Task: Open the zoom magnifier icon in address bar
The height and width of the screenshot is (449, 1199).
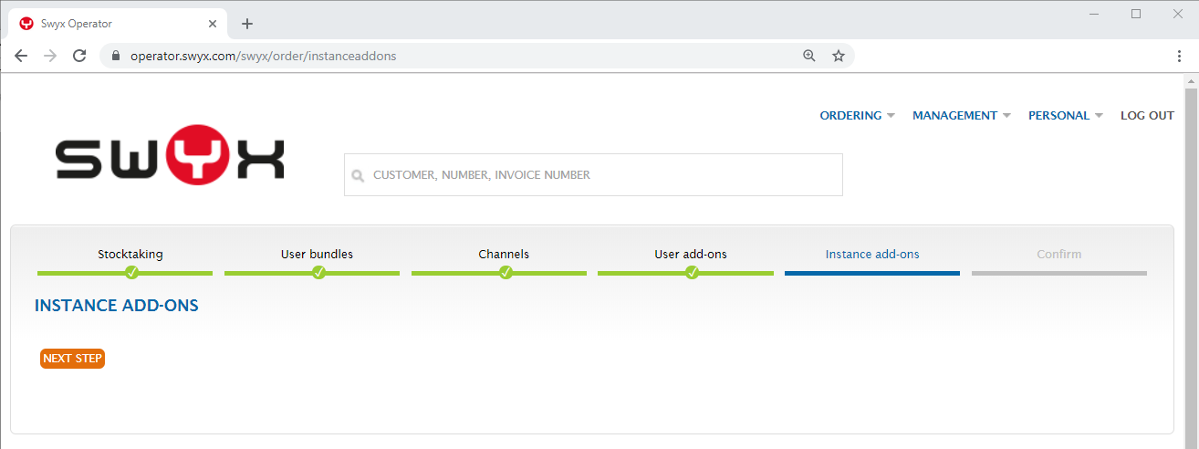Action: click(808, 56)
